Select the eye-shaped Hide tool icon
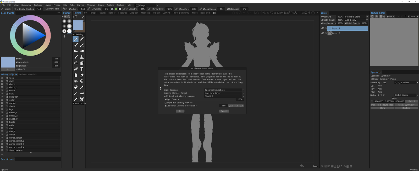This screenshot has height=171, width=419. coord(76,81)
